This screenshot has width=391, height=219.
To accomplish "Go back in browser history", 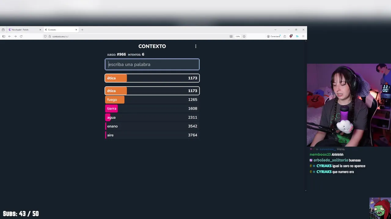I will (x=9, y=36).
